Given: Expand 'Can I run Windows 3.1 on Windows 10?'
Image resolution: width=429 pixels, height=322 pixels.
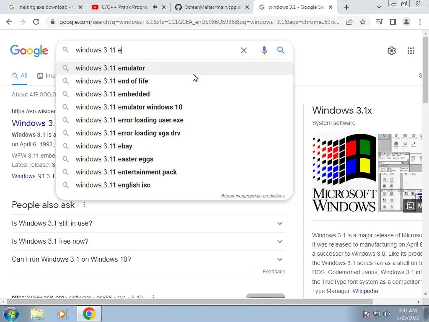Looking at the screenshot, I should tap(148, 259).
